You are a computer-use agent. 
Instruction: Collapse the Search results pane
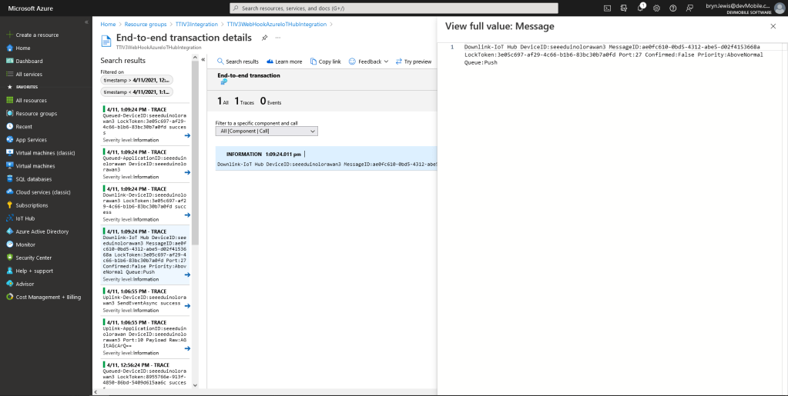click(x=203, y=59)
